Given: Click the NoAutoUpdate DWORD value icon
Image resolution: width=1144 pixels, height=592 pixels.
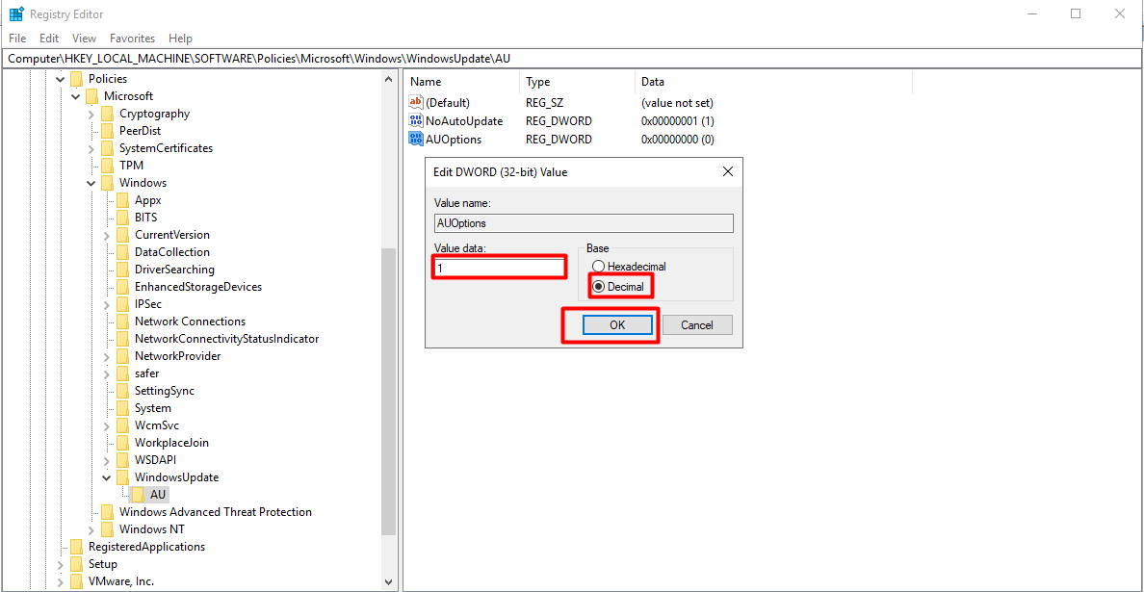Looking at the screenshot, I should pyautogui.click(x=416, y=121).
